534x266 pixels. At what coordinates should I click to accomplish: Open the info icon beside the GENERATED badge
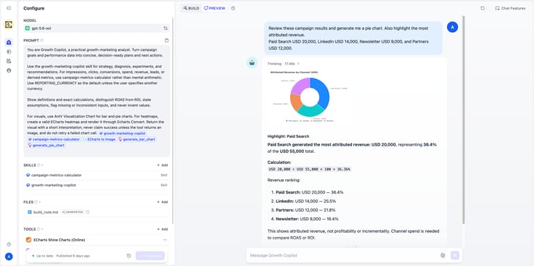tap(88, 212)
